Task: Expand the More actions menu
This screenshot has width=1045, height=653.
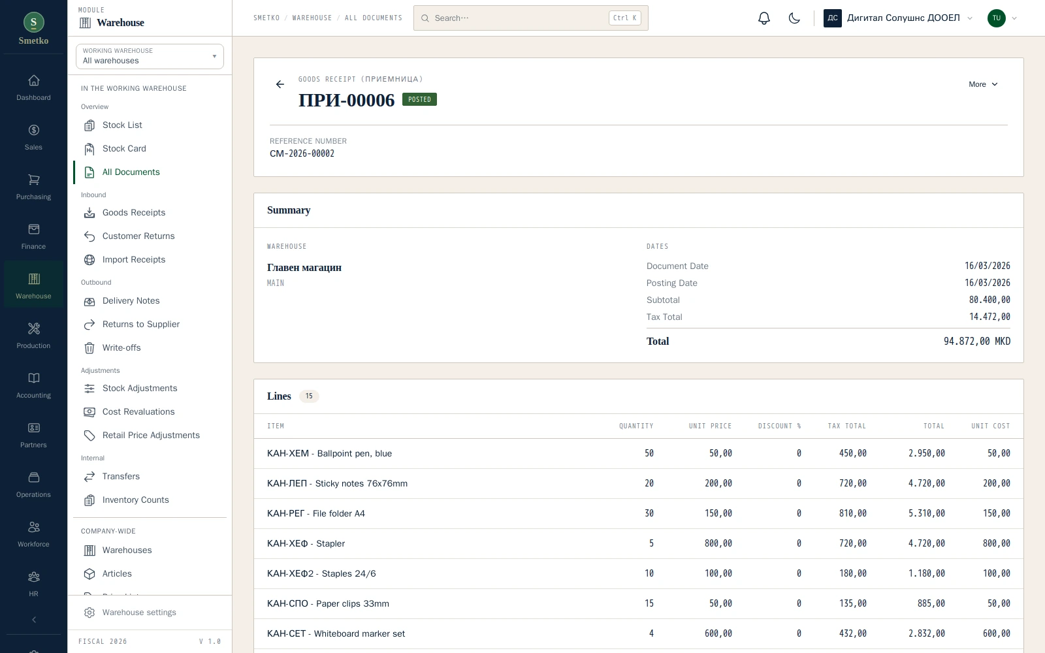Action: coord(983,84)
